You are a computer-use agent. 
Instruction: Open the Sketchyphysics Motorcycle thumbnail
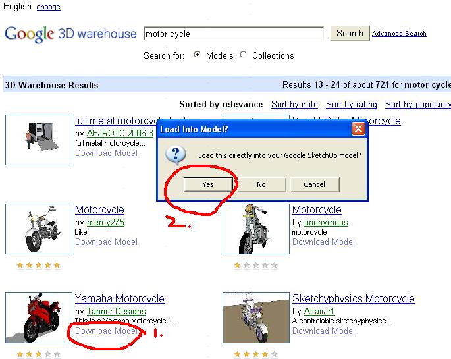click(256, 318)
